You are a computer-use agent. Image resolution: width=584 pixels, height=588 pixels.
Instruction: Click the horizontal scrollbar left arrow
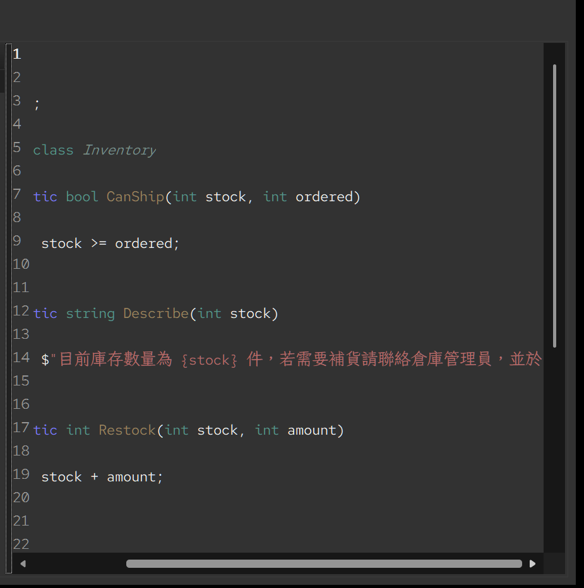click(23, 563)
